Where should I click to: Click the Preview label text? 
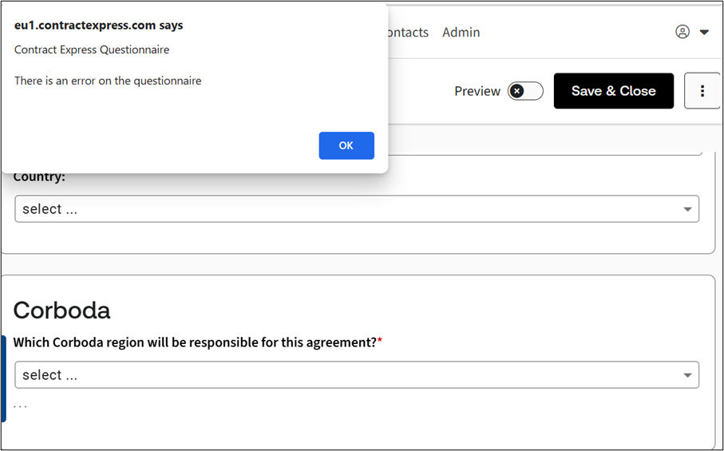[x=477, y=91]
